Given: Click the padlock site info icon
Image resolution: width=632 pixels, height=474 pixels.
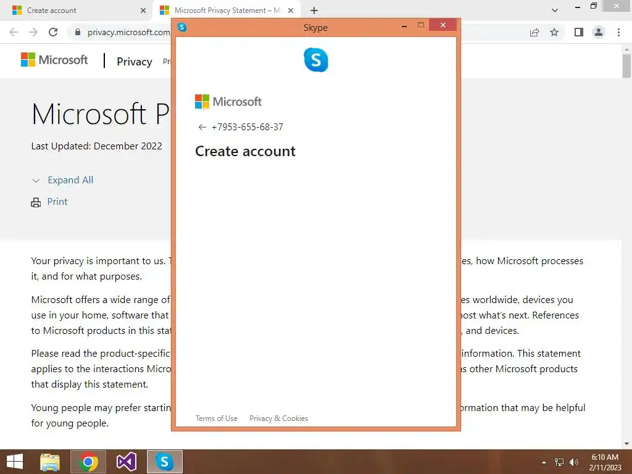Looking at the screenshot, I should [x=78, y=32].
